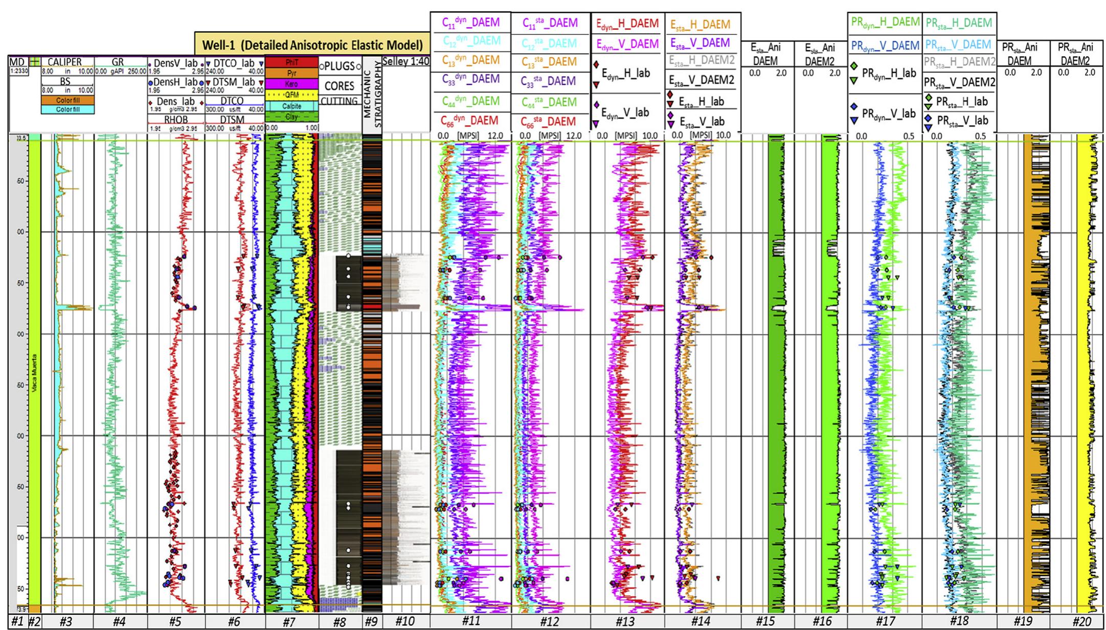Viewport: 1106px width, 630px height.
Task: Click the CUTTING header label
Action: tap(340, 101)
